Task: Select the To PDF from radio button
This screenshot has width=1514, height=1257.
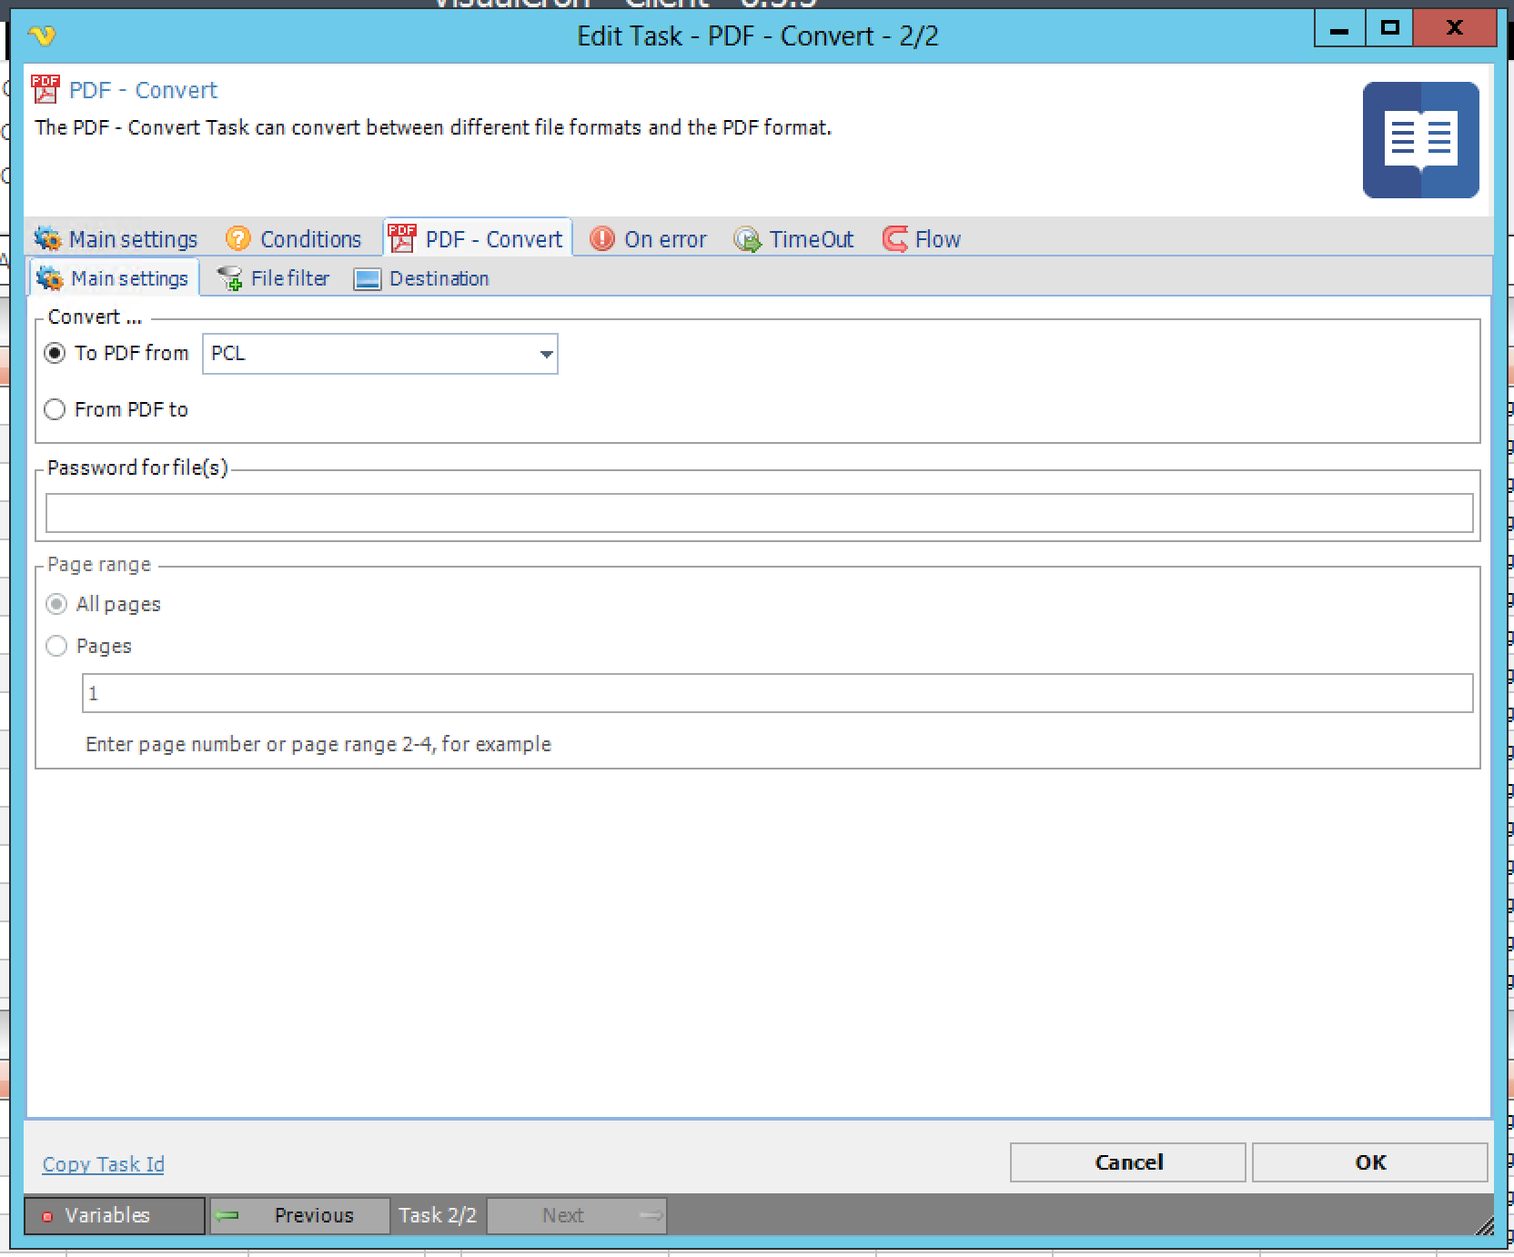Action: [56, 353]
